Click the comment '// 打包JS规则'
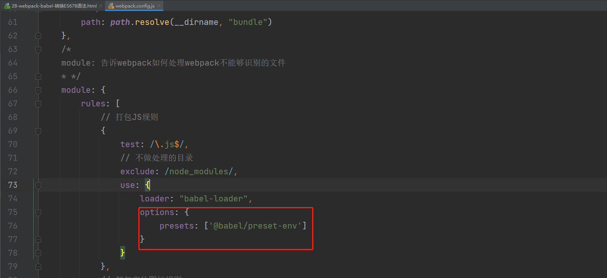The width and height of the screenshot is (607, 278). point(130,117)
